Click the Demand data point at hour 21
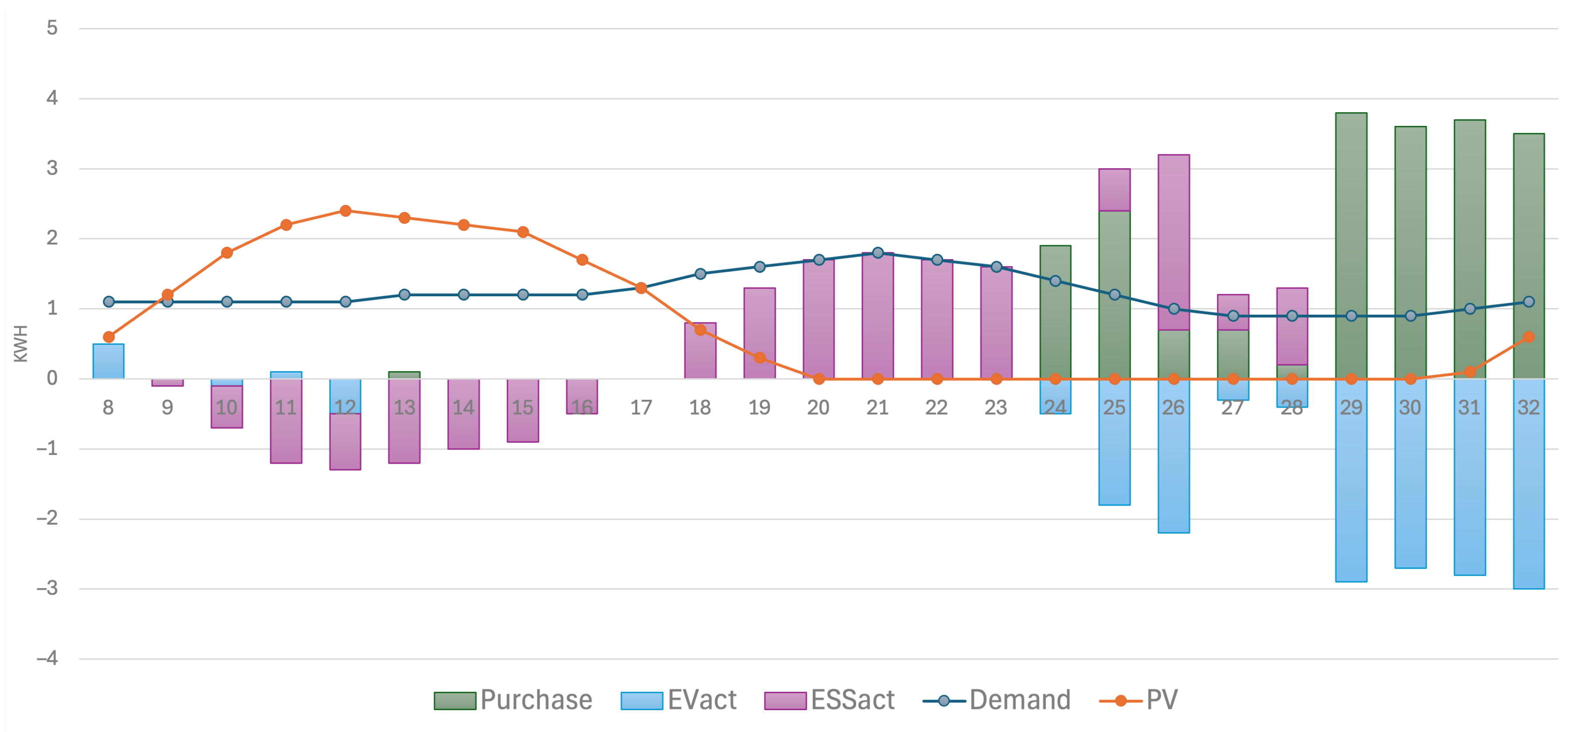The height and width of the screenshot is (732, 1582). (878, 253)
